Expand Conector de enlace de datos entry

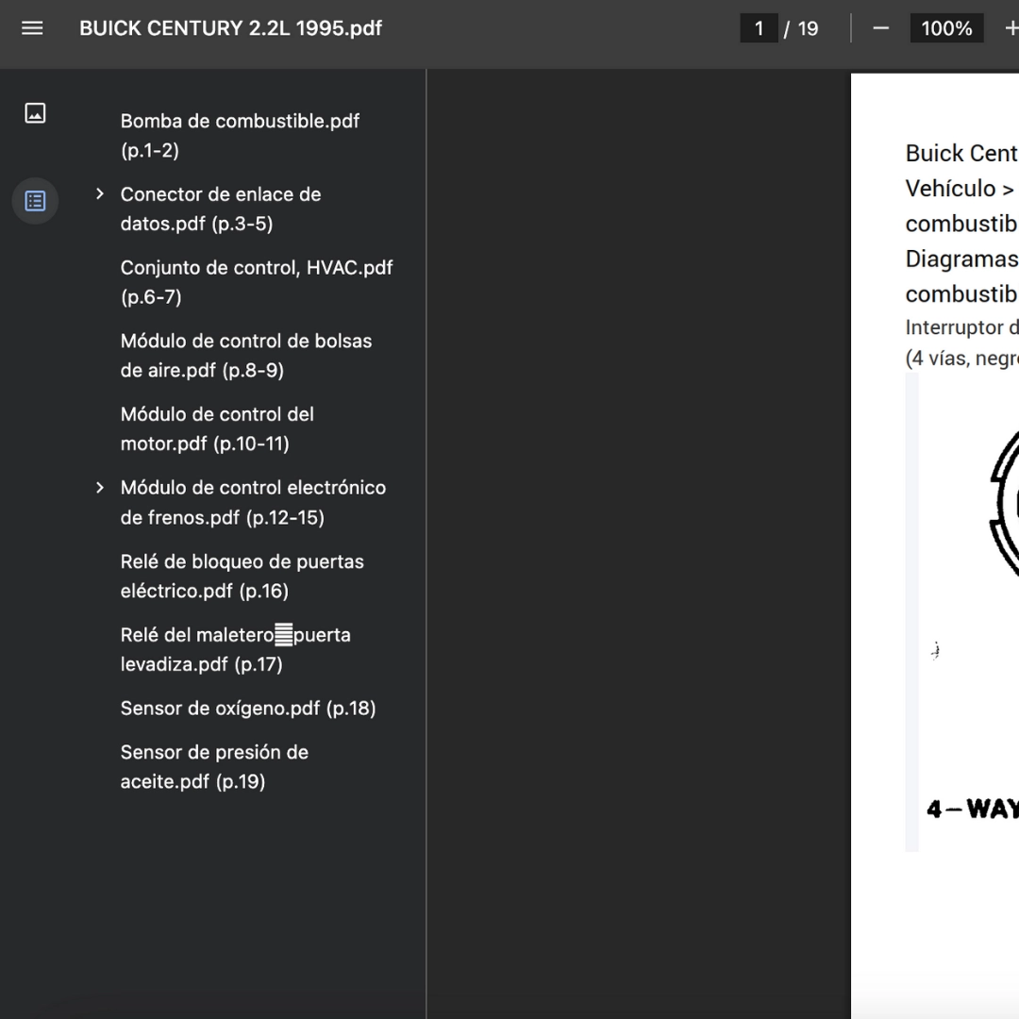pos(99,193)
